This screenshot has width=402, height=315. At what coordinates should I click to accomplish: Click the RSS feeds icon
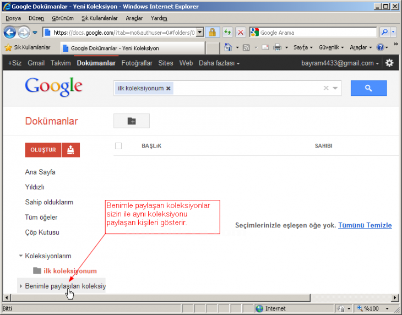[x=246, y=47]
